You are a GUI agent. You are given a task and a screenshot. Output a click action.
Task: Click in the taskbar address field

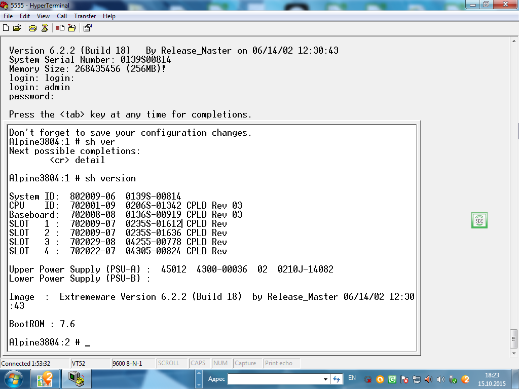[274, 379]
